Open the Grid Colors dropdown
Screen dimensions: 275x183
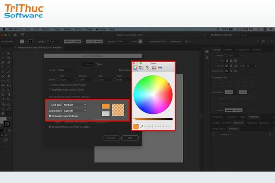click(x=75, y=111)
